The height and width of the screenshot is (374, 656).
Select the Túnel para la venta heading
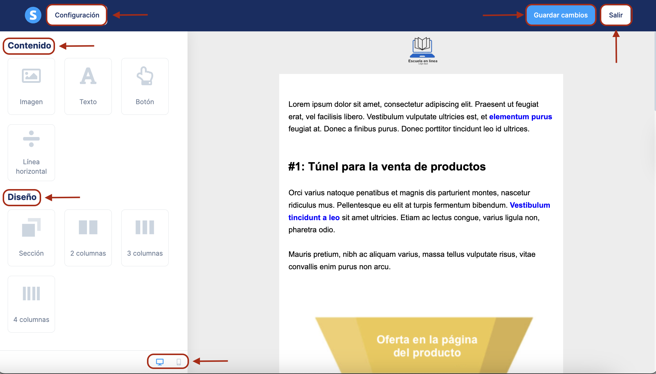(x=387, y=167)
